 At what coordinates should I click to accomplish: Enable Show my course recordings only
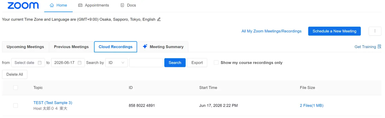(x=216, y=63)
